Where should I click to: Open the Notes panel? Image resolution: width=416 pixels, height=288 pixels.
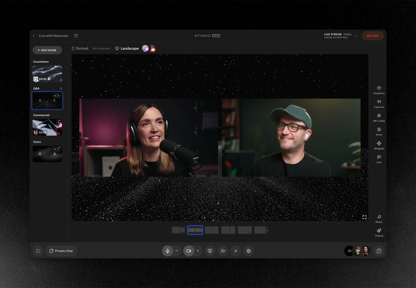[x=379, y=132]
